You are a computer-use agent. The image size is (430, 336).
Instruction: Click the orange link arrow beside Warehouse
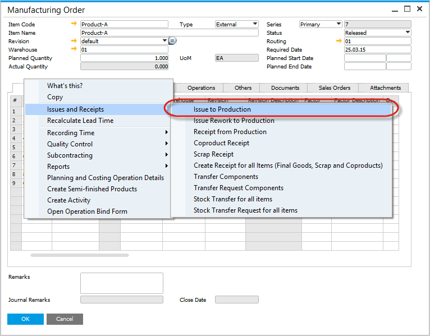(74, 49)
